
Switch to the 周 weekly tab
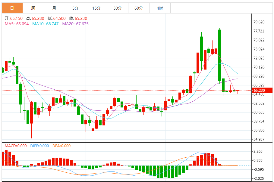pyautogui.click(x=33, y=8)
